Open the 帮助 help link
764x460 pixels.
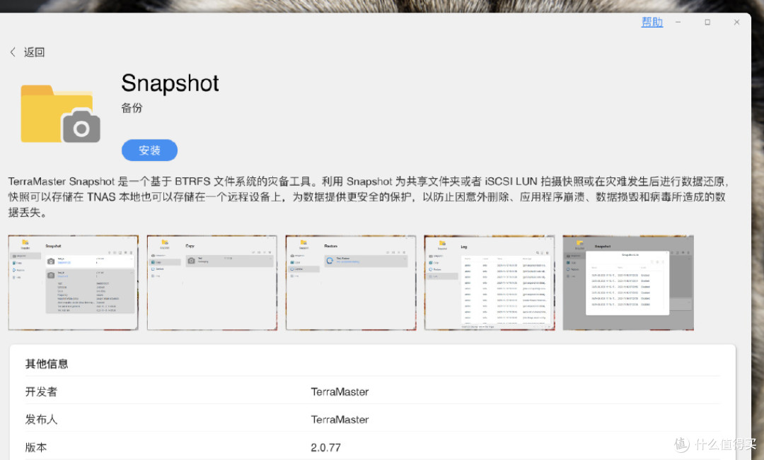[x=652, y=22]
